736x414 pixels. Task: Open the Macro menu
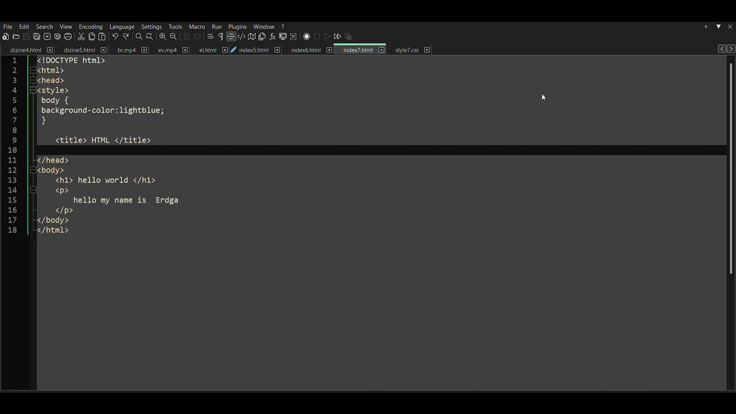pyautogui.click(x=197, y=26)
